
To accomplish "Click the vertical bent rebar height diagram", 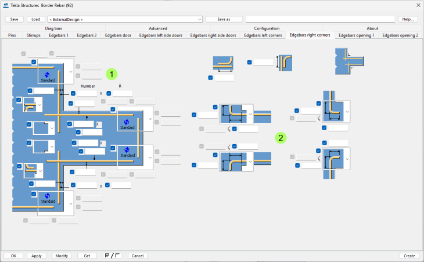I will (x=285, y=63).
